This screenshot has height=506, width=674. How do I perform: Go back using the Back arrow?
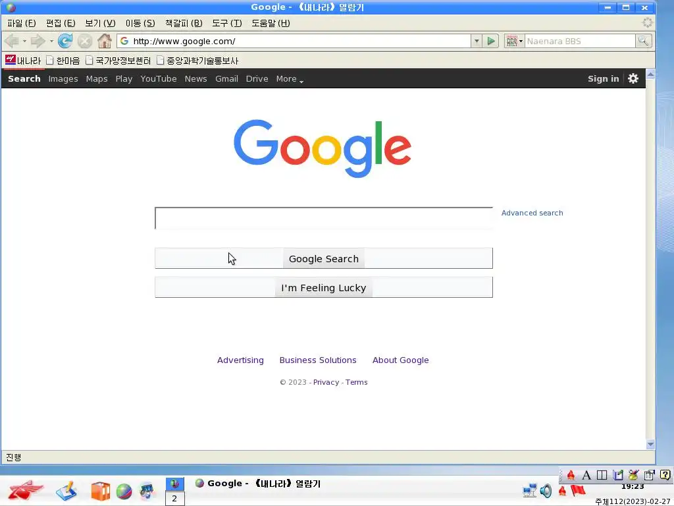pyautogui.click(x=12, y=42)
